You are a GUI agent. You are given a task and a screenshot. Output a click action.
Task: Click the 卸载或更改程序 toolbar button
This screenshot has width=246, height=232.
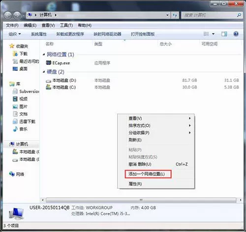pyautogui.click(x=70, y=34)
